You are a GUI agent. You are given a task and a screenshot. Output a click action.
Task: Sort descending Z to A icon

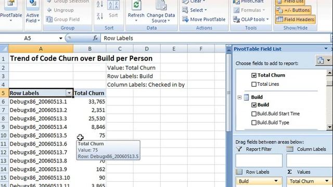pos(100,16)
